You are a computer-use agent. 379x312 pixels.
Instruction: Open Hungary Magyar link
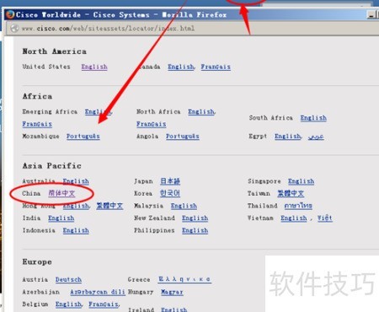coord(172,292)
